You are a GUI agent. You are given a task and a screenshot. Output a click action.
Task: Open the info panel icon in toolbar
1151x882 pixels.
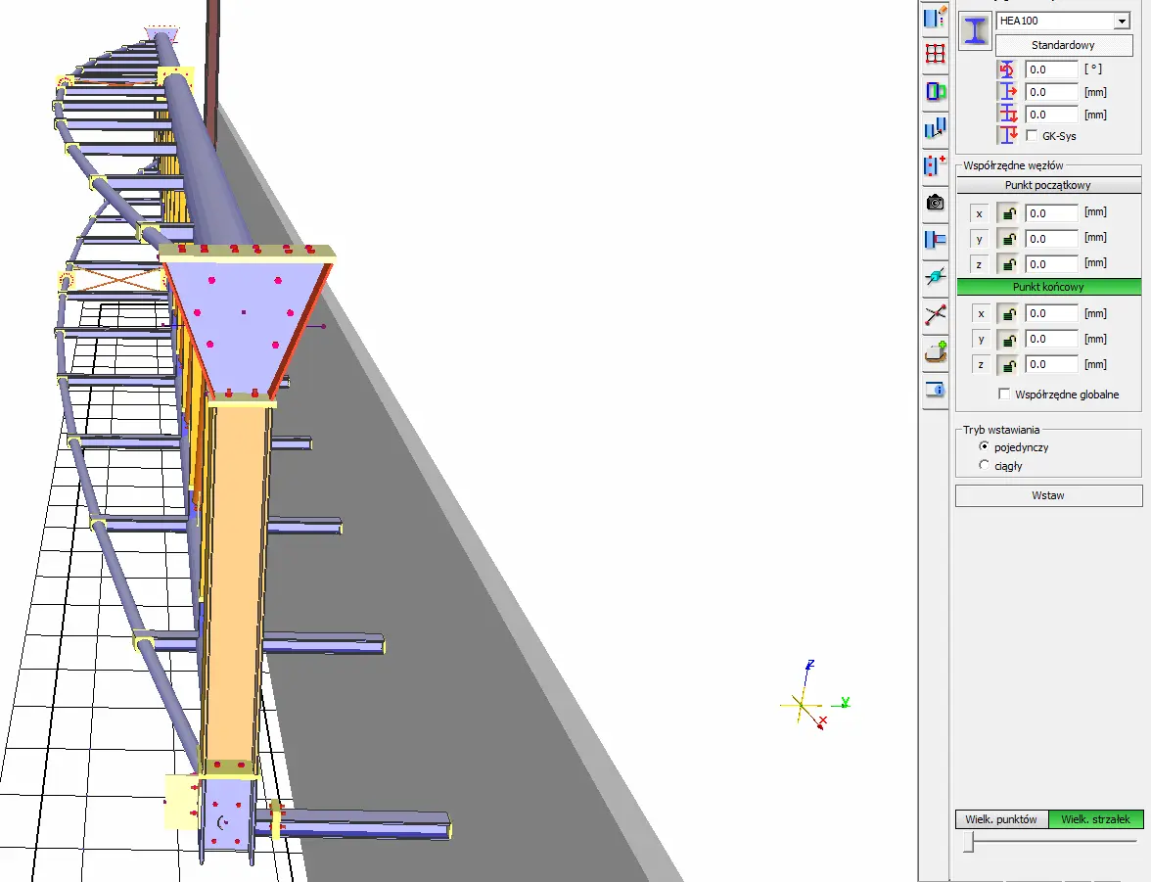[936, 390]
